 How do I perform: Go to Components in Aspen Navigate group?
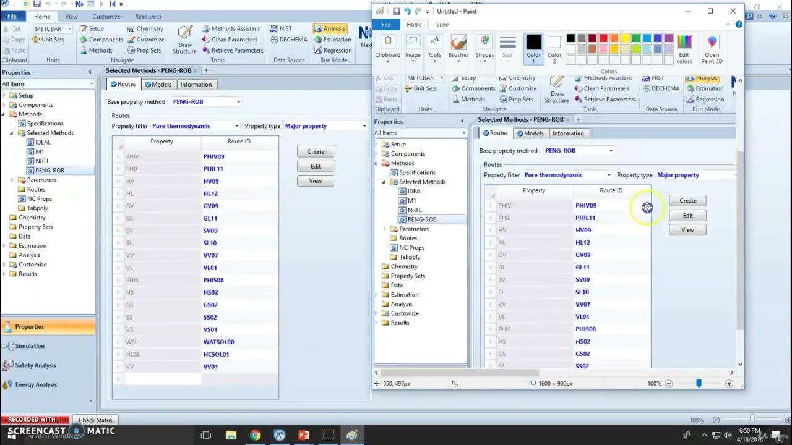click(x=101, y=40)
